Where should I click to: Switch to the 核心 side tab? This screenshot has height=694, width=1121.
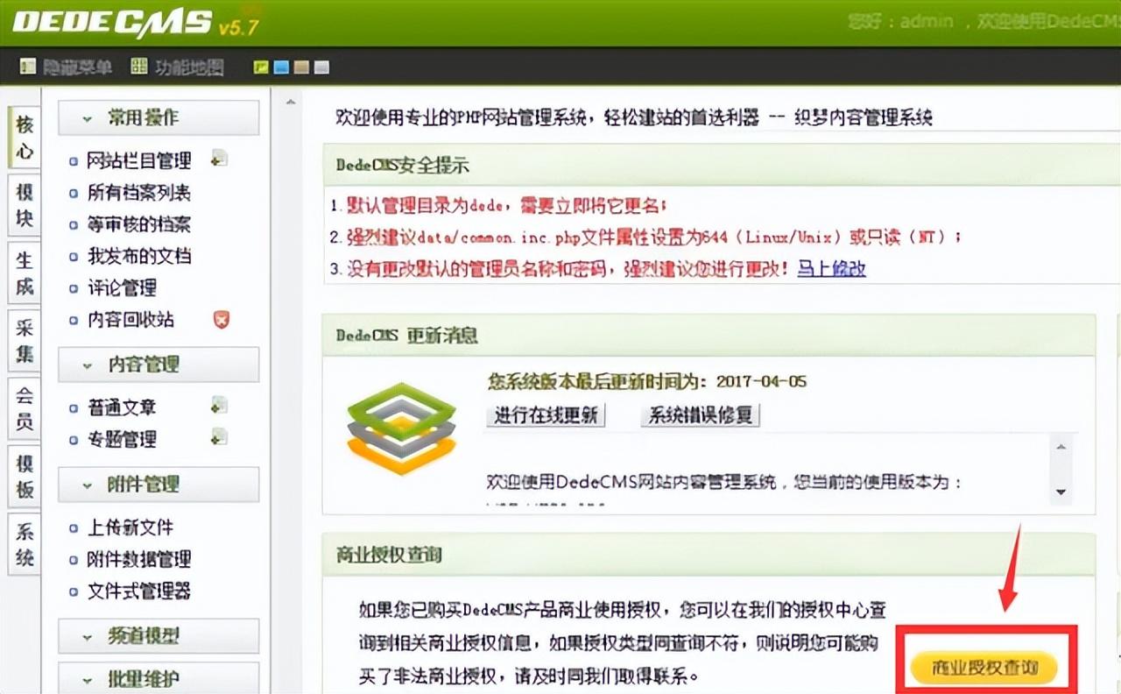pyautogui.click(x=25, y=137)
